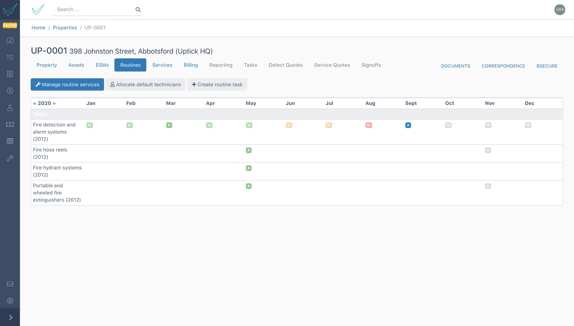Click Portable extinguishers May A badge
Viewport: 574px width, 326px height.
tap(249, 186)
